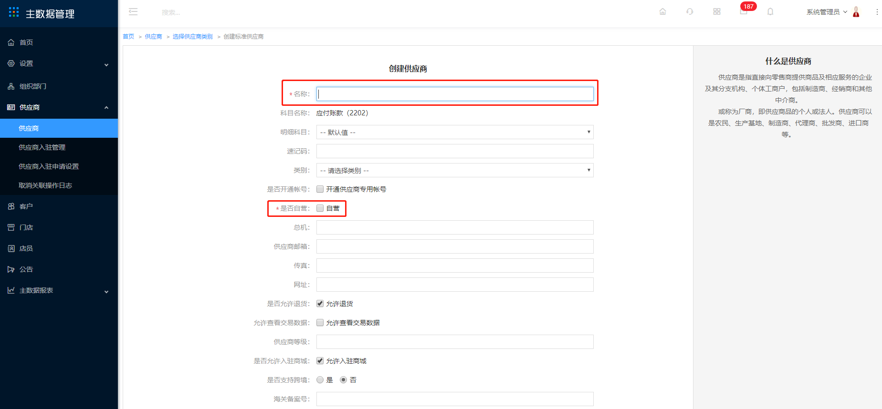Viewport: 882px width, 409px height.
Task: Focus the 名称 input field
Action: pos(455,94)
